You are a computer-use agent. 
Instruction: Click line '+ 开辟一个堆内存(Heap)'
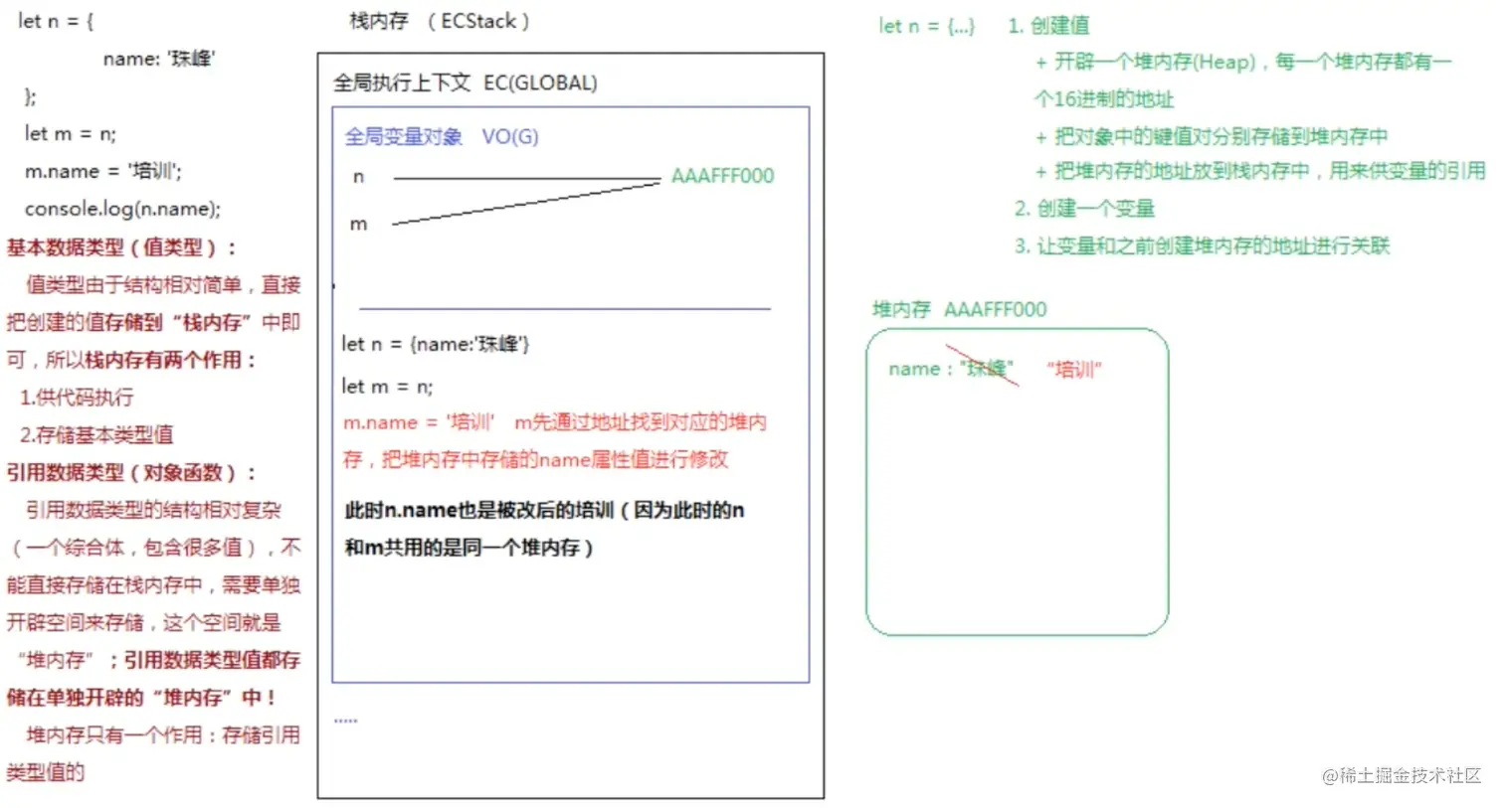pos(1145,62)
